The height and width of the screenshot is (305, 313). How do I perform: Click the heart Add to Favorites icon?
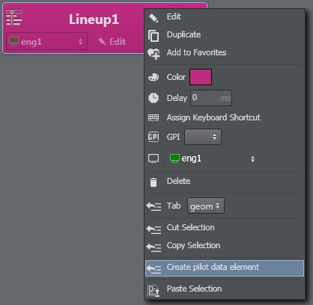pos(154,54)
